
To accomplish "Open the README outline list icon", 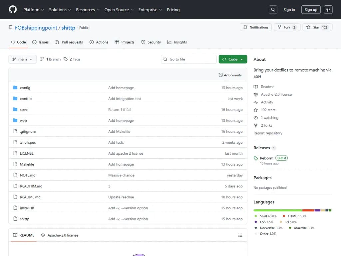I will pos(240,235).
